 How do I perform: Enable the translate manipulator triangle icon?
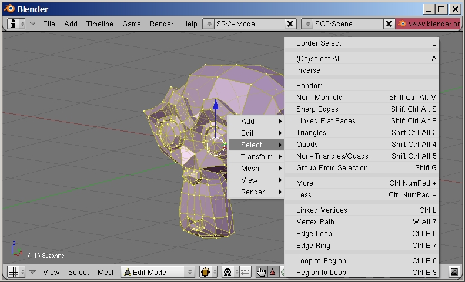(x=272, y=272)
